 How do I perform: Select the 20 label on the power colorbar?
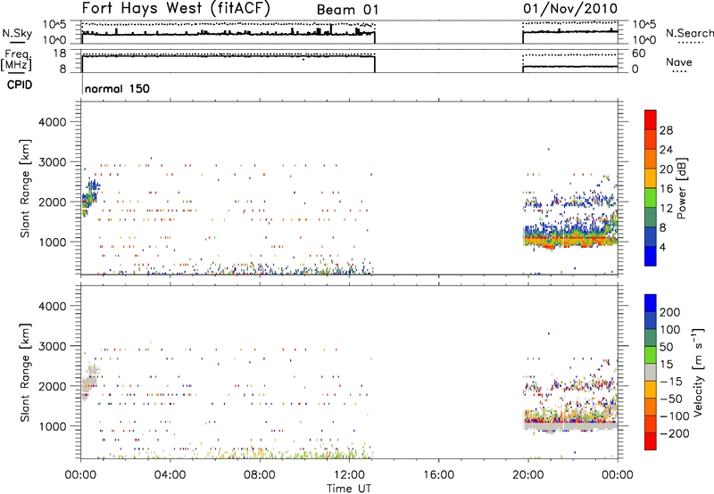(666, 169)
